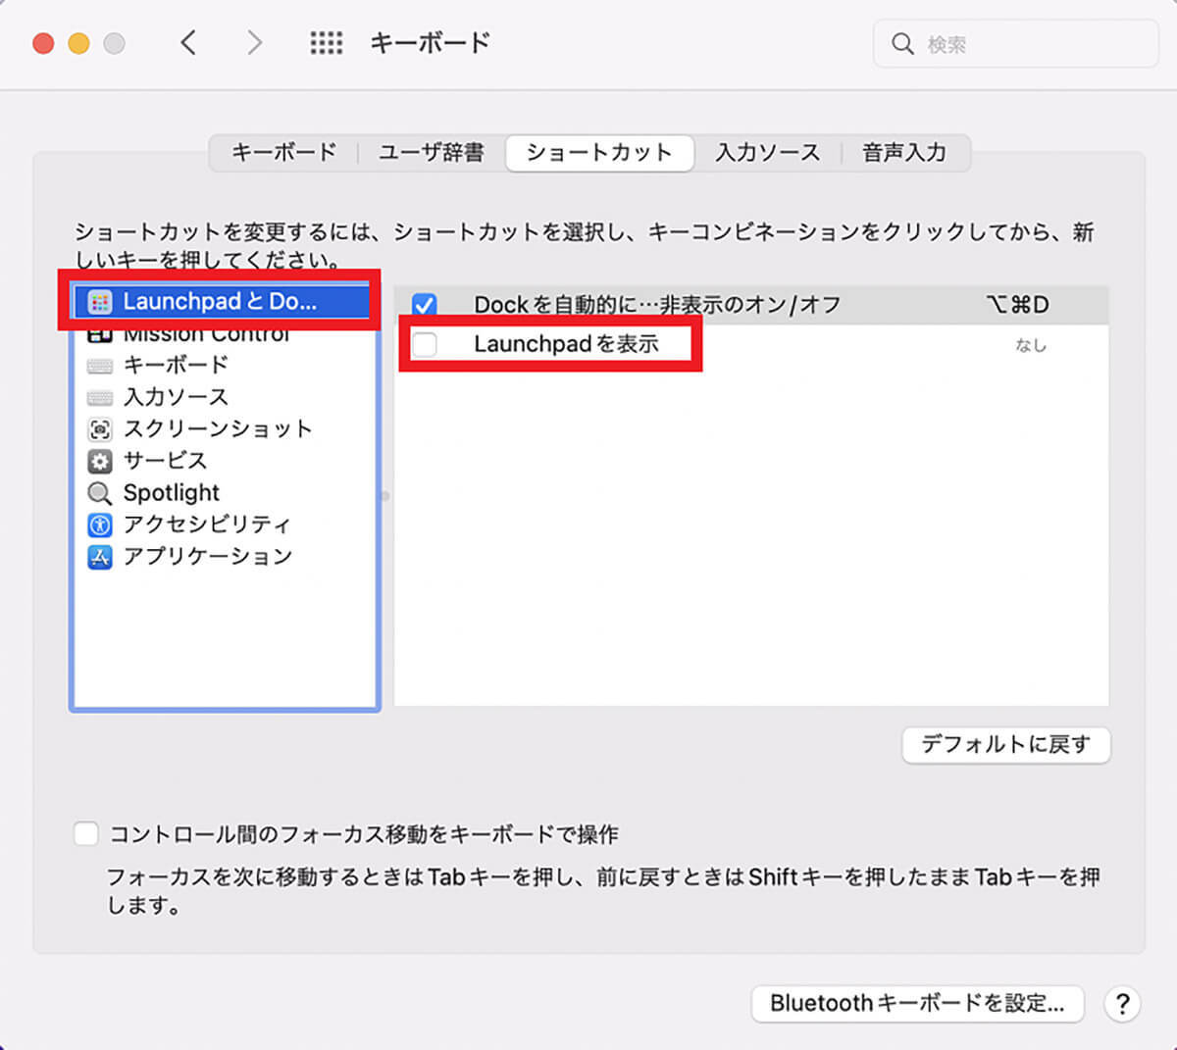Click the yellow minimize window button

point(78,43)
